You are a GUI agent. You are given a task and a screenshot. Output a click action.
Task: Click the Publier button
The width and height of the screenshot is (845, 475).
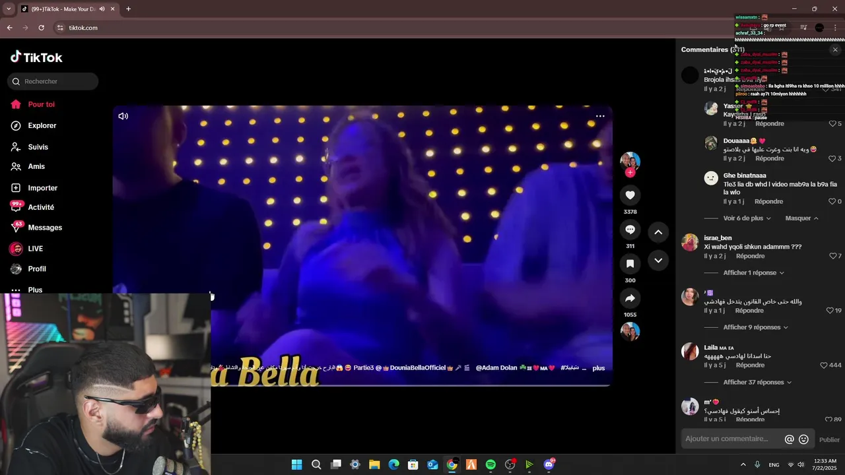(x=829, y=440)
